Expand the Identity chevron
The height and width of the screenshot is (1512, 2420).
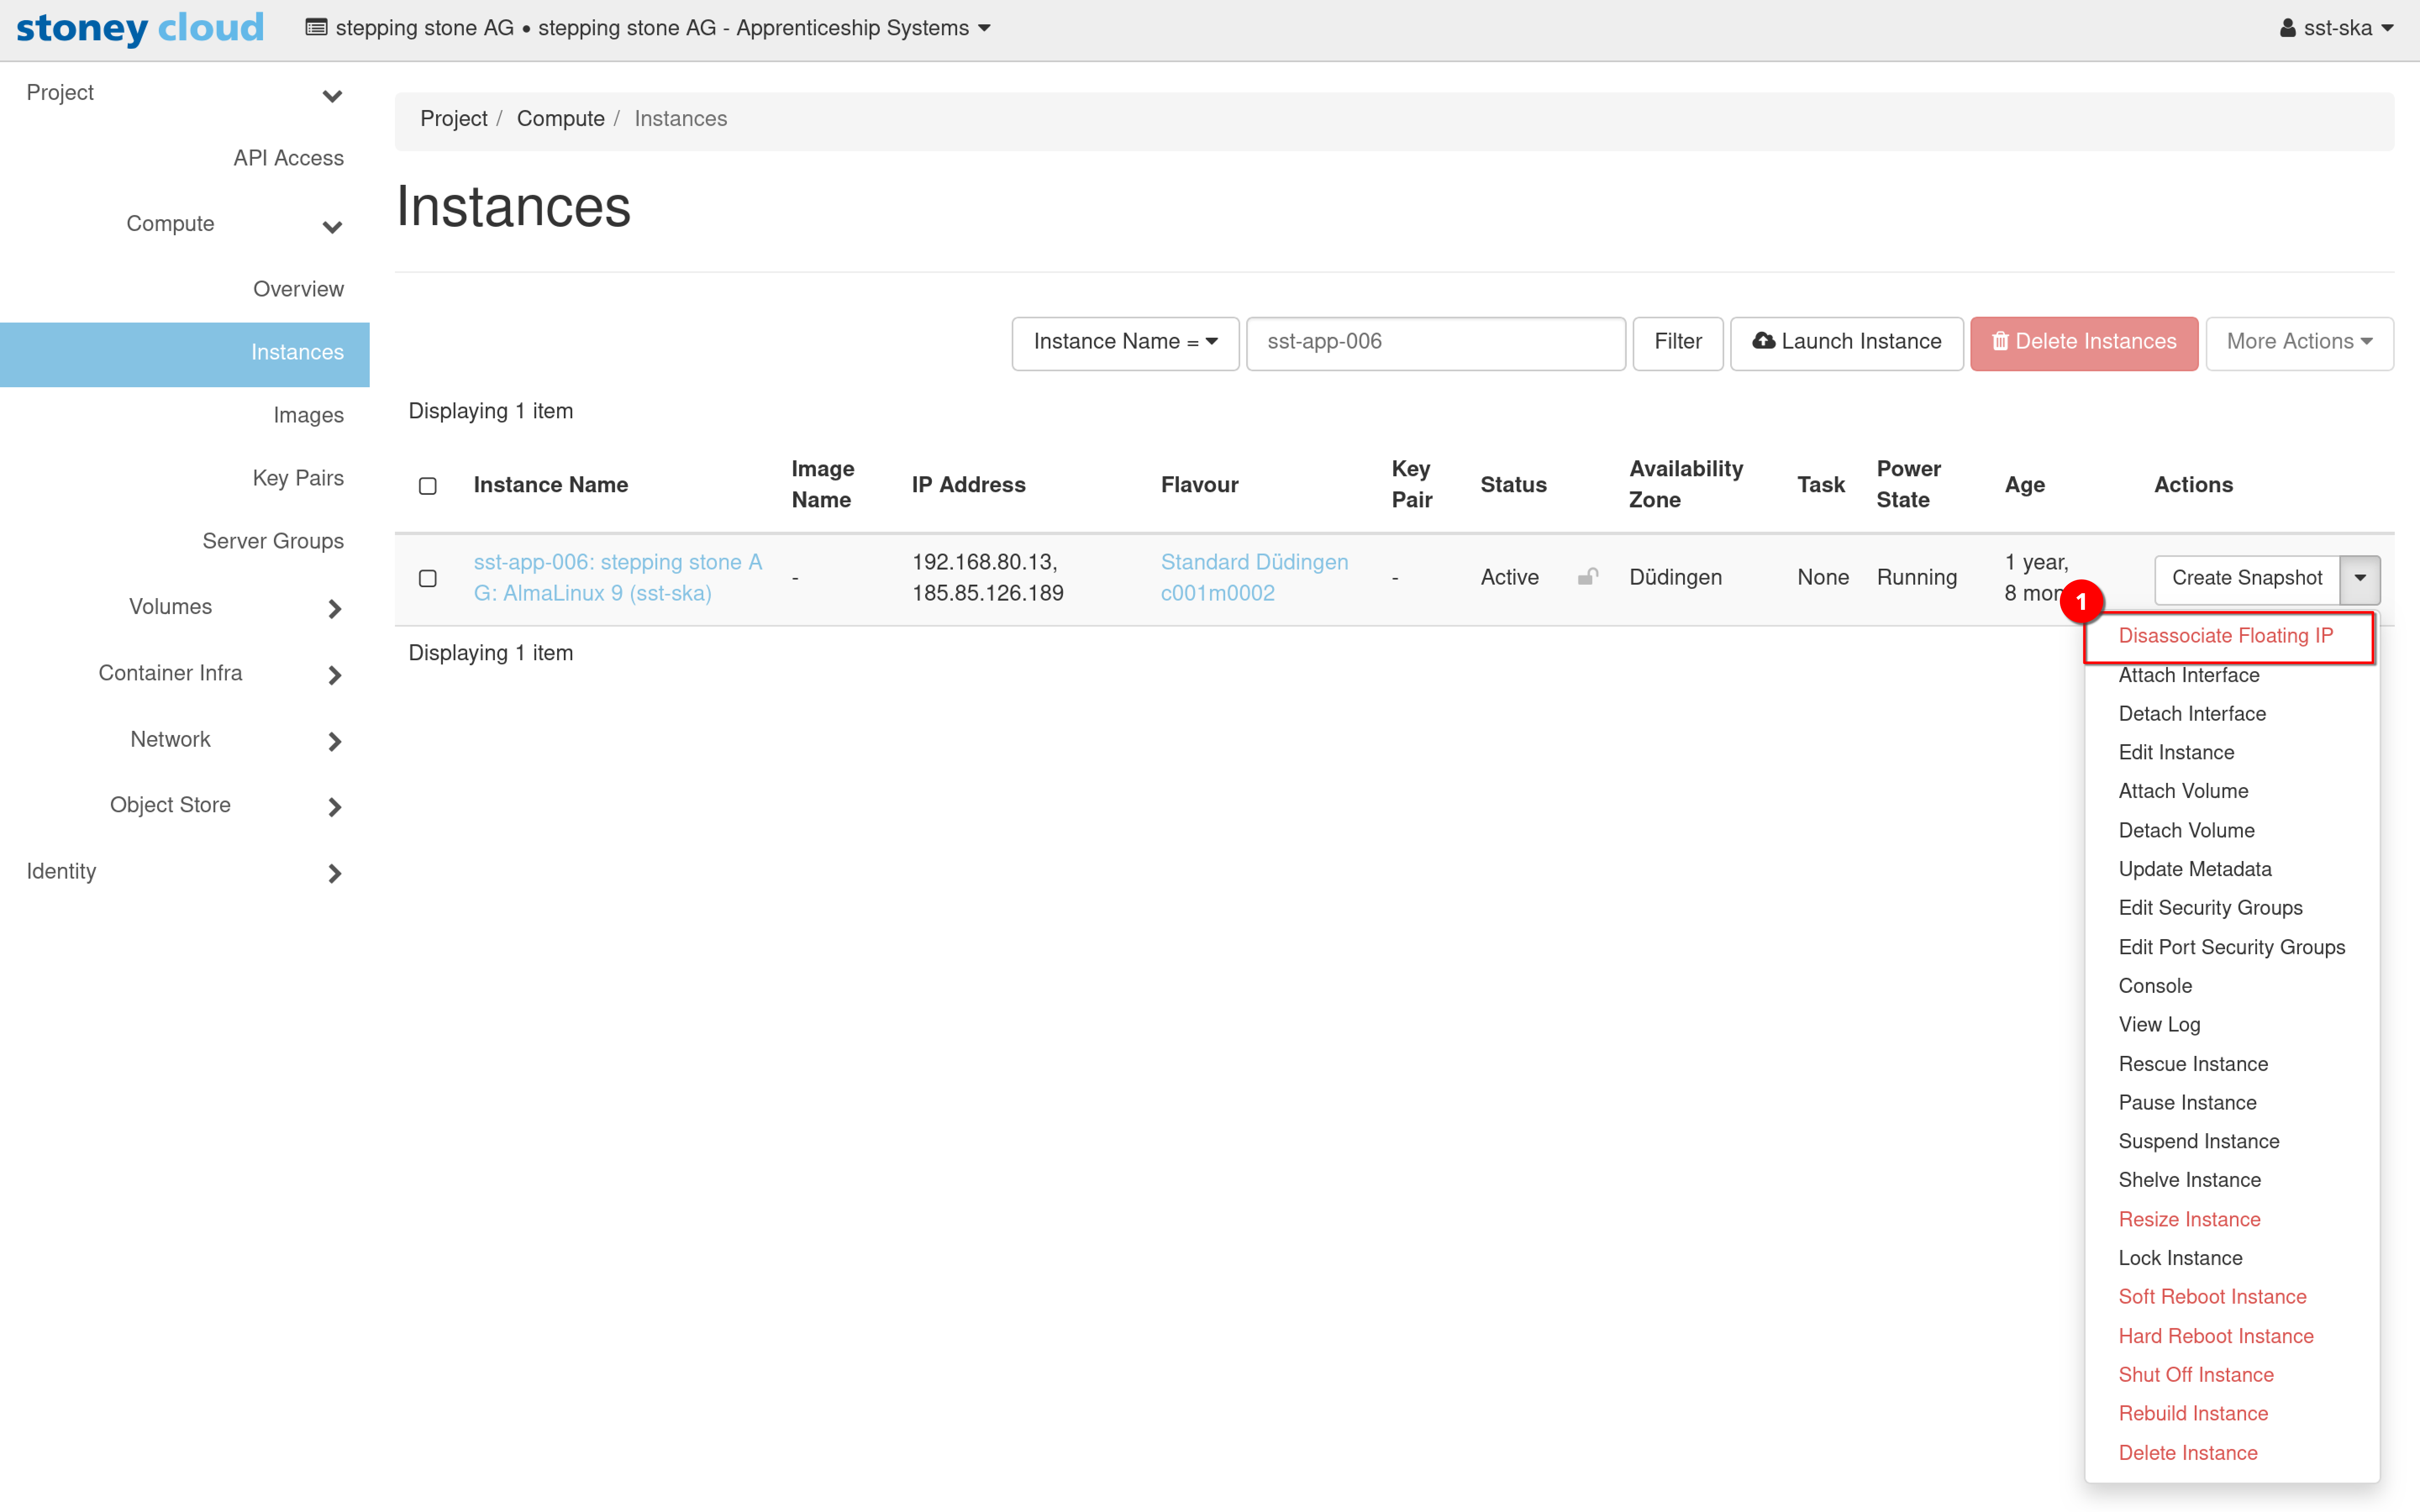(x=334, y=873)
